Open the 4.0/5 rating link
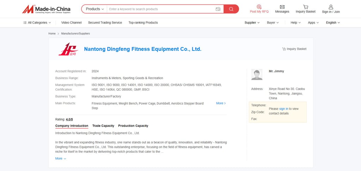 [x=69, y=120]
